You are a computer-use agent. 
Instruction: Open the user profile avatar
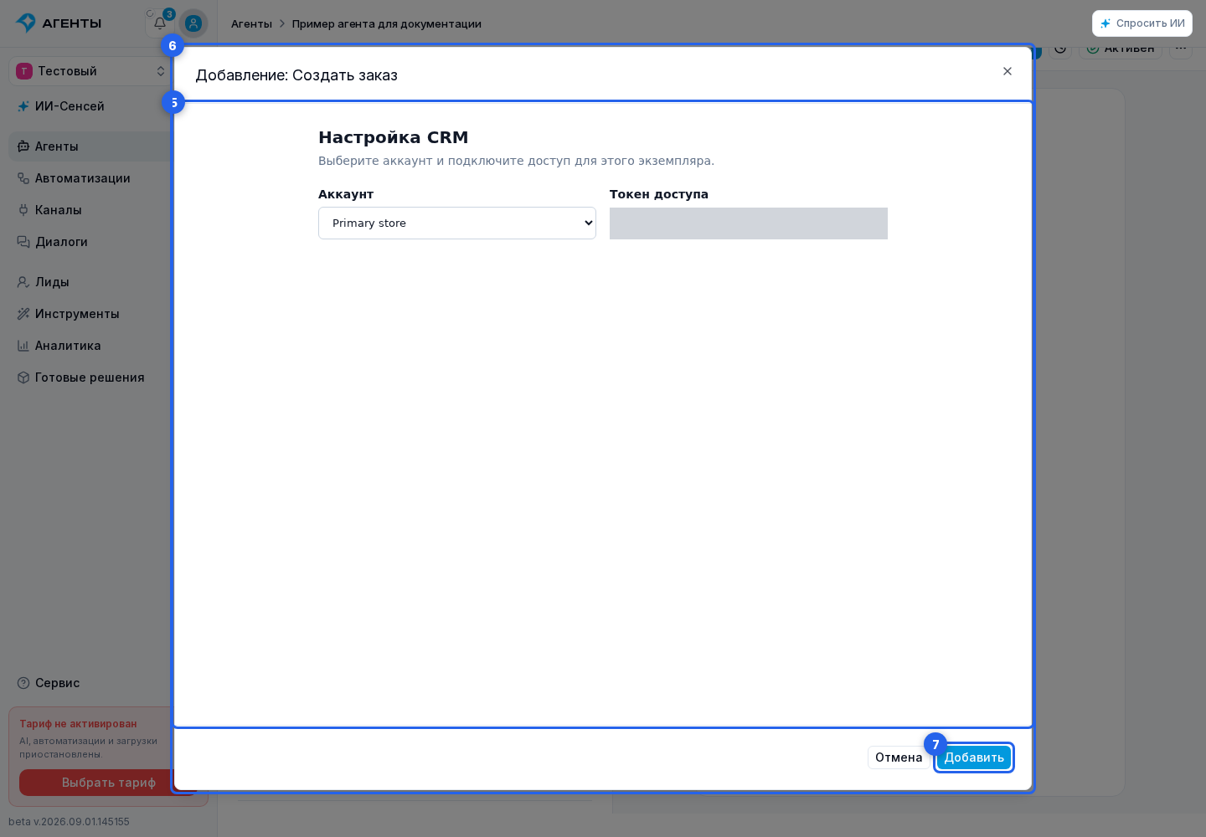point(193,23)
